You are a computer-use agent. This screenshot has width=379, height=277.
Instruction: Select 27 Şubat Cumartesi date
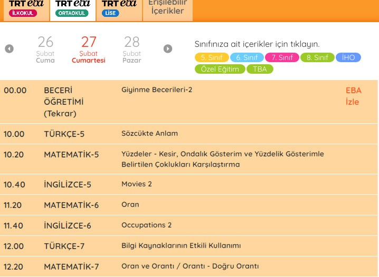click(x=89, y=50)
